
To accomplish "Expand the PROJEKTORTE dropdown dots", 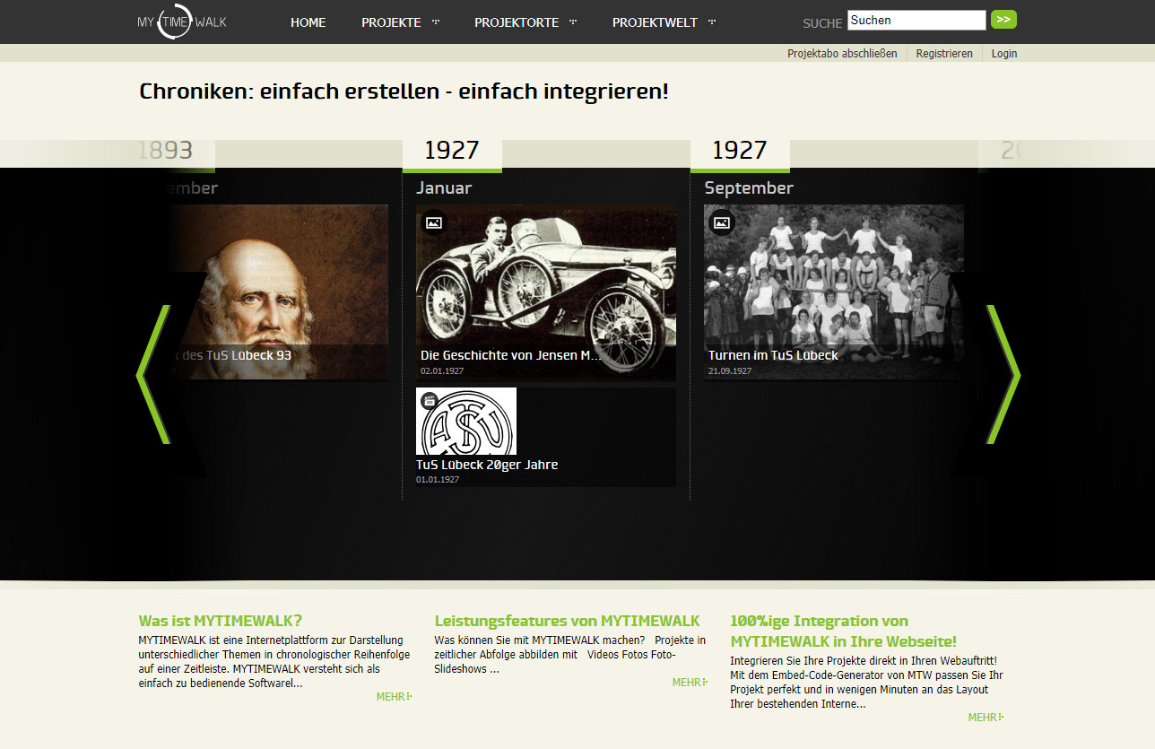I will click(573, 22).
